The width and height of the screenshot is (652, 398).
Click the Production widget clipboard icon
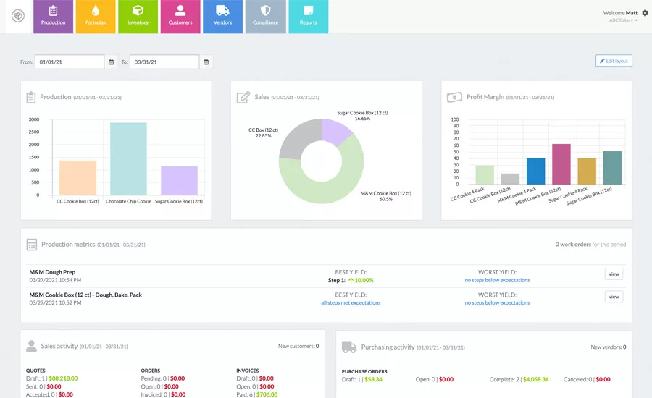[30, 97]
